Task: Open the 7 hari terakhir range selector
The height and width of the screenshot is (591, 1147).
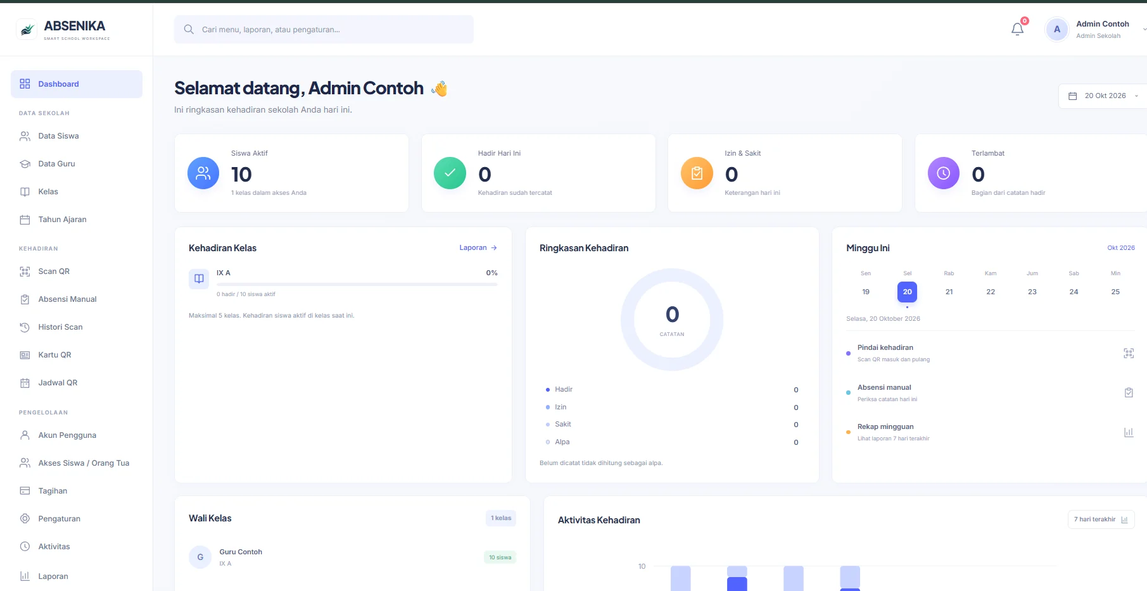Action: coord(1101,519)
